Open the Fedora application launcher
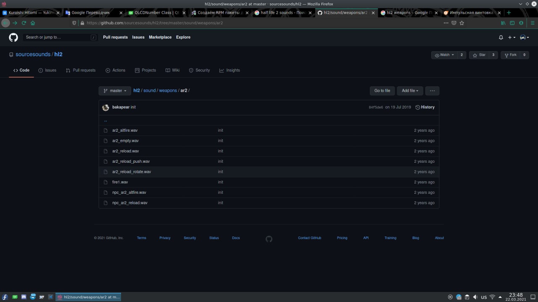This screenshot has width=538, height=302. click(5, 297)
